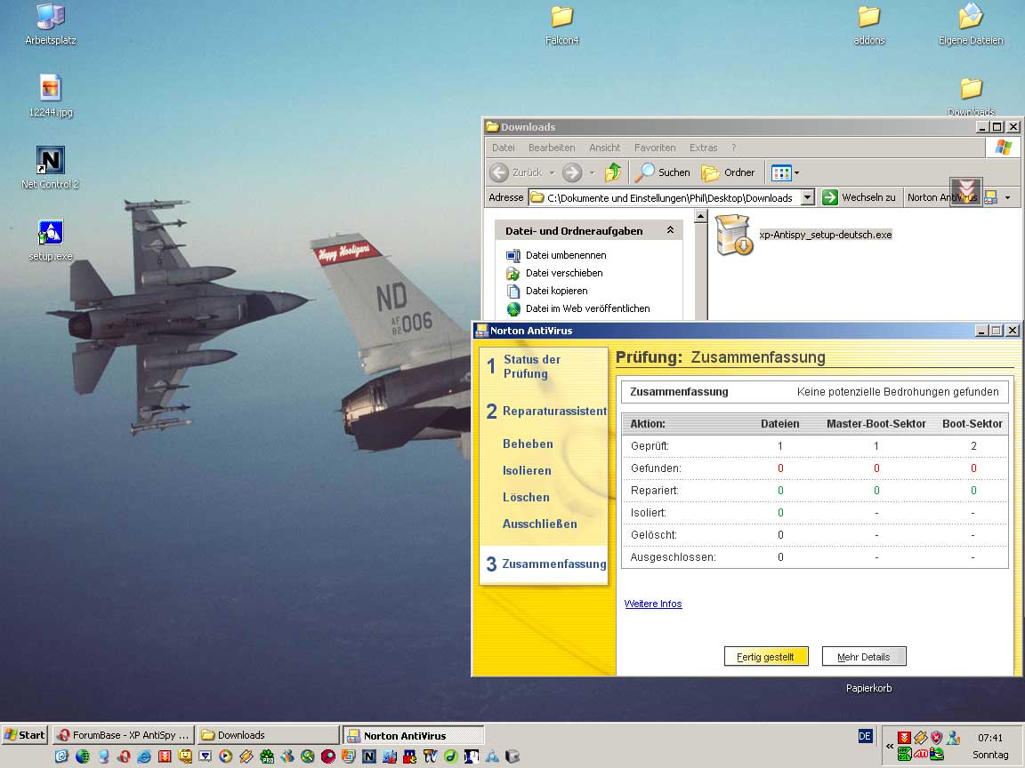Screen dimensions: 1025x768
Task: Click 'Keine potenzielle Bedrohungen gefunden' text
Action: tap(898, 392)
